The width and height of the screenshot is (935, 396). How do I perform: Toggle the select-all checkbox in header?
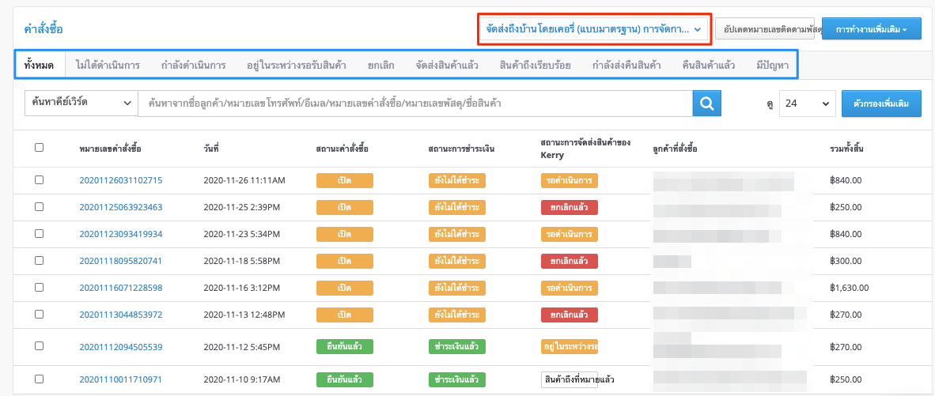39,148
